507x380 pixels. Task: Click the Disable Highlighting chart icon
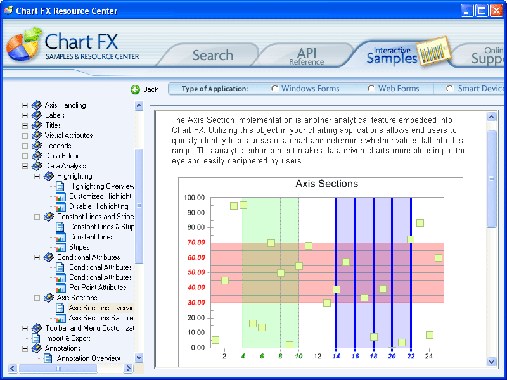point(61,206)
